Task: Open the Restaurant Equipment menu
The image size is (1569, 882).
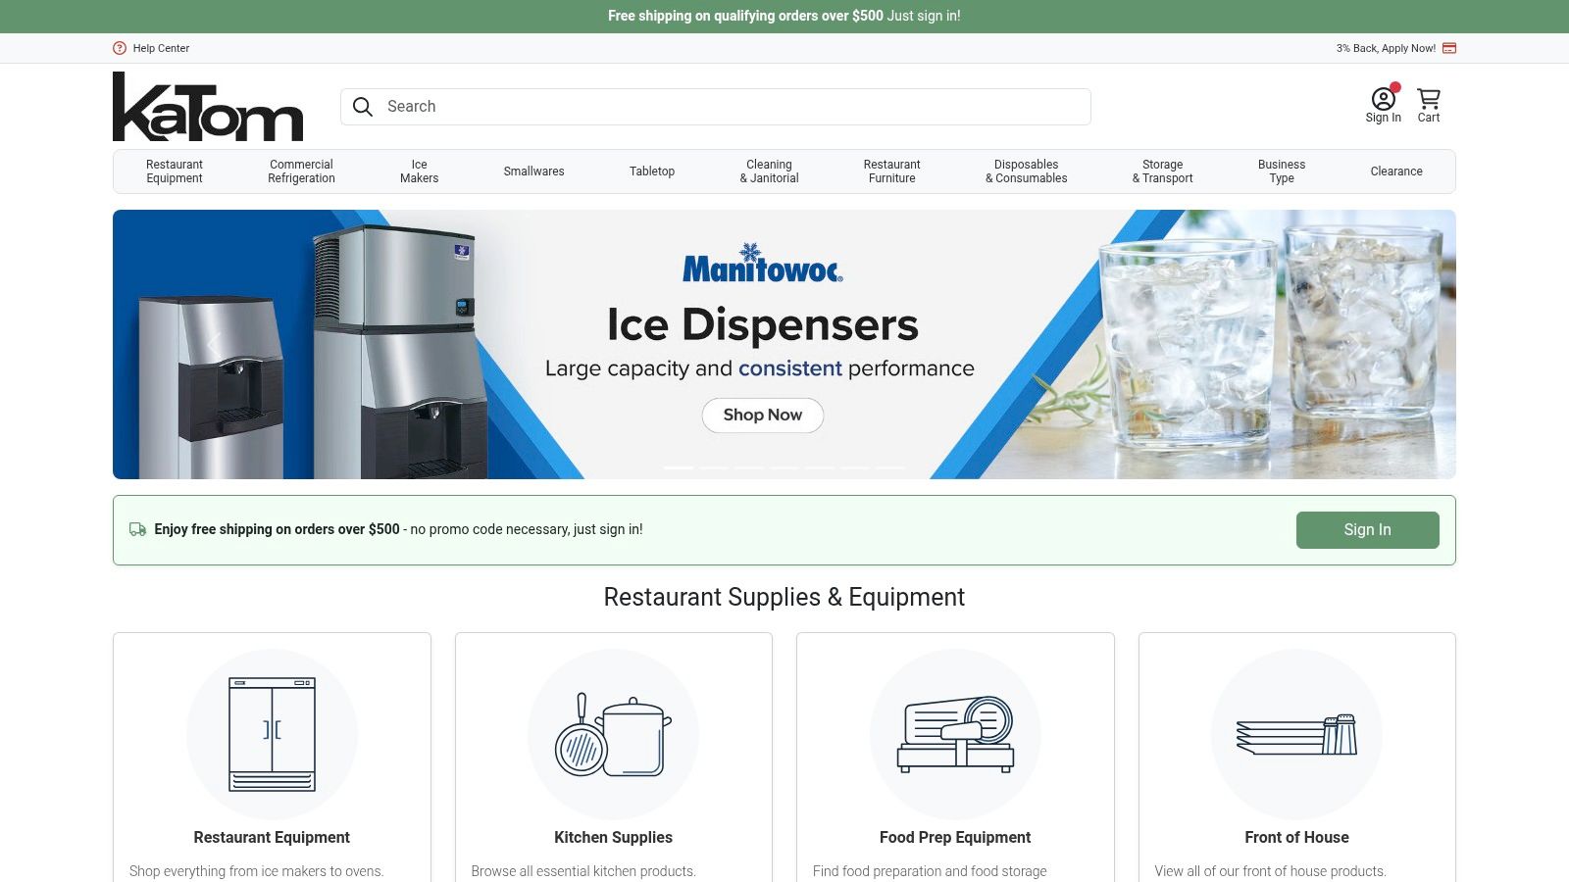Action: (x=175, y=171)
